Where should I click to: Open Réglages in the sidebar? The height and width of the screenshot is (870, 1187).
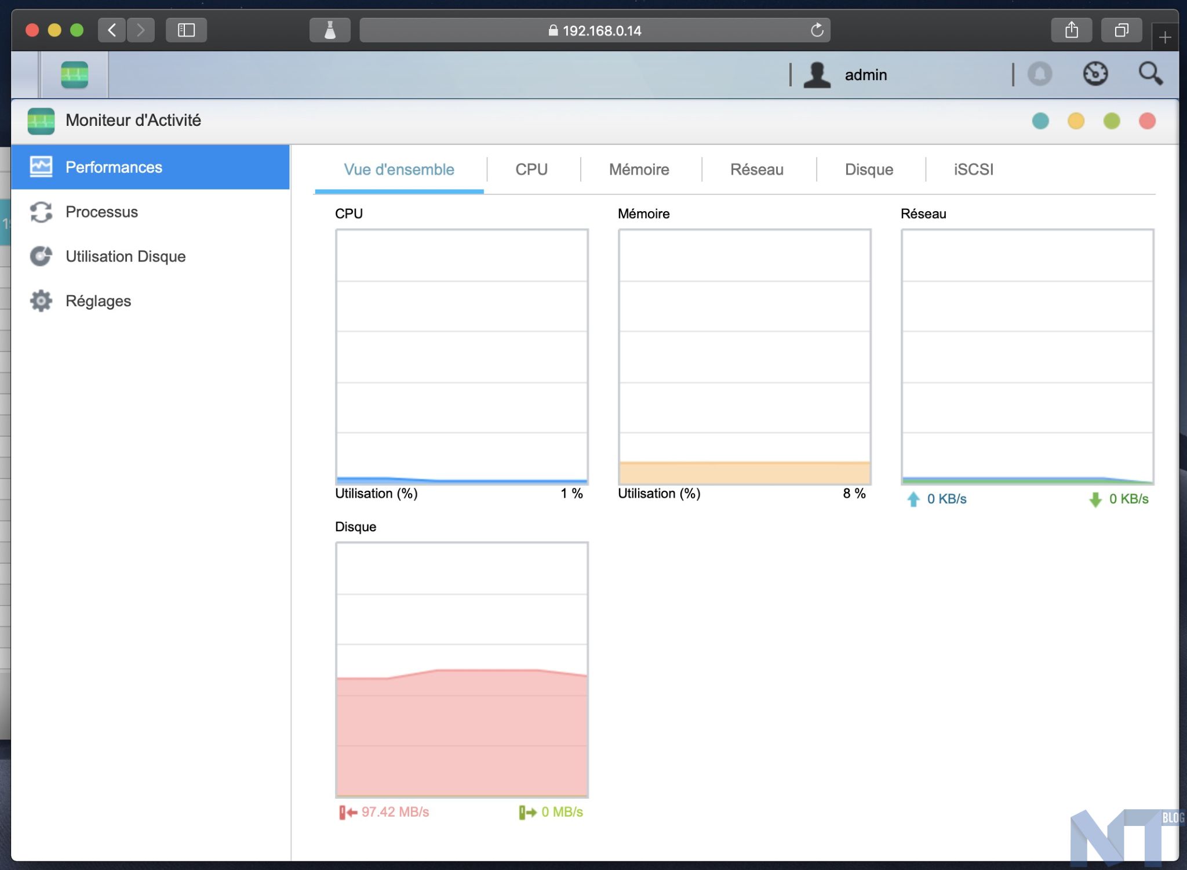point(98,302)
